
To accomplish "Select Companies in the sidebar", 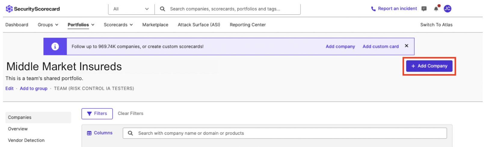I will [38, 117].
